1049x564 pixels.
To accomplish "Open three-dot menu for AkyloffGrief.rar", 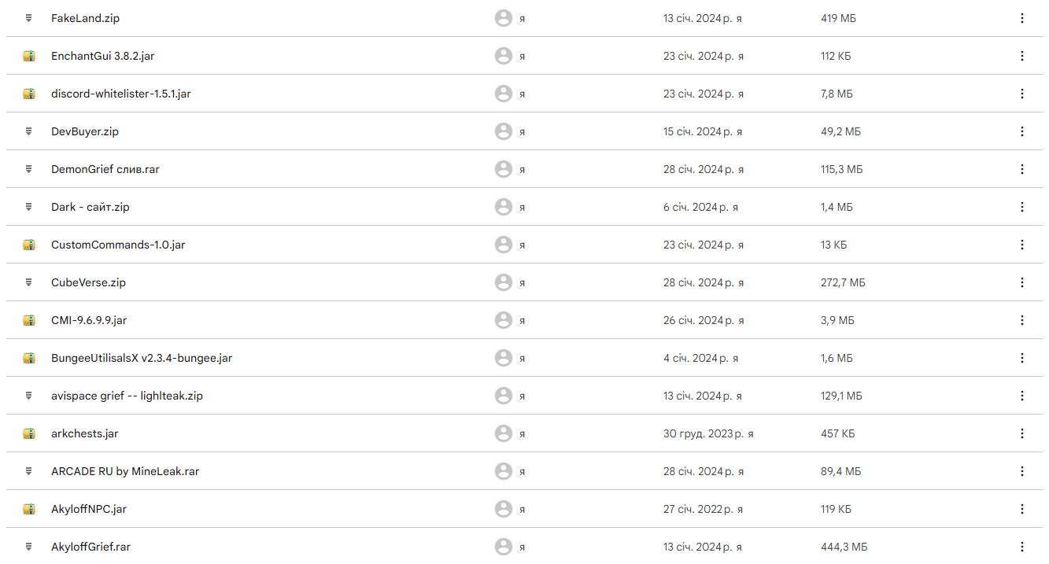I will click(x=1021, y=547).
